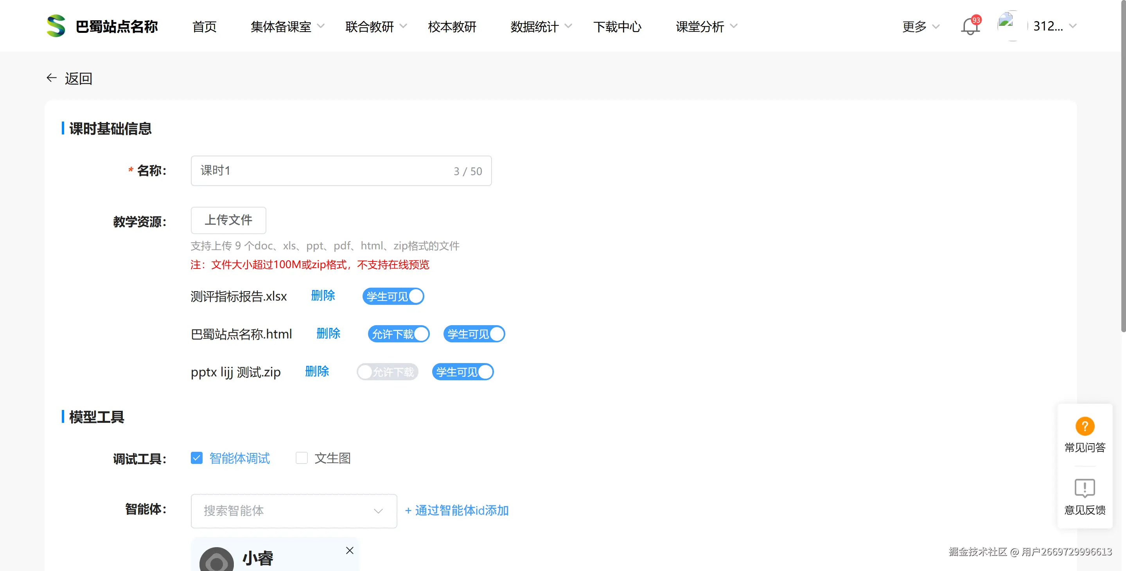The image size is (1126, 571).
Task: Delete pptx lijj 测试.zip file
Action: 317,371
